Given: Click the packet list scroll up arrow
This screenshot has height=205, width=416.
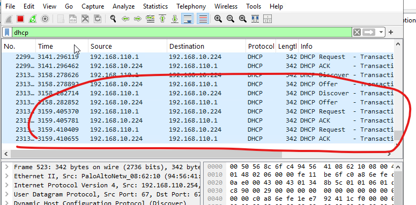Looking at the screenshot, I should [x=398, y=44].
